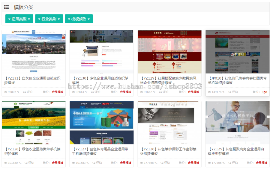The height and width of the screenshot is (171, 270).
Task: Click the comment icon on the YZ129 card
Action: coord(160,92)
